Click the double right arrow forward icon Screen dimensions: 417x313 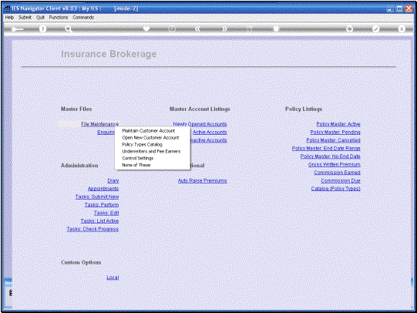tap(225, 29)
